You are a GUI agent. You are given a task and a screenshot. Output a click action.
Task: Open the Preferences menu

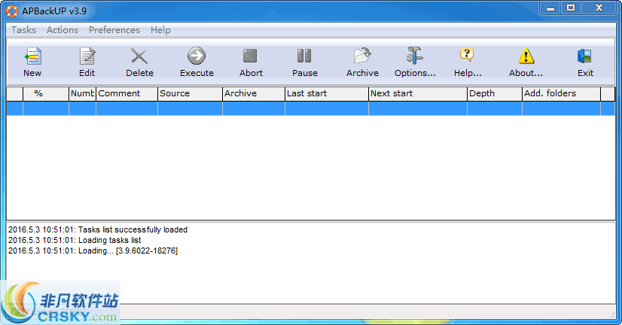coord(114,30)
